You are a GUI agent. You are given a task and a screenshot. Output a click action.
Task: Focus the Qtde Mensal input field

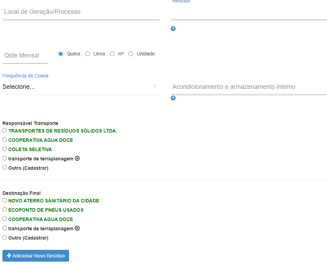tap(25, 56)
